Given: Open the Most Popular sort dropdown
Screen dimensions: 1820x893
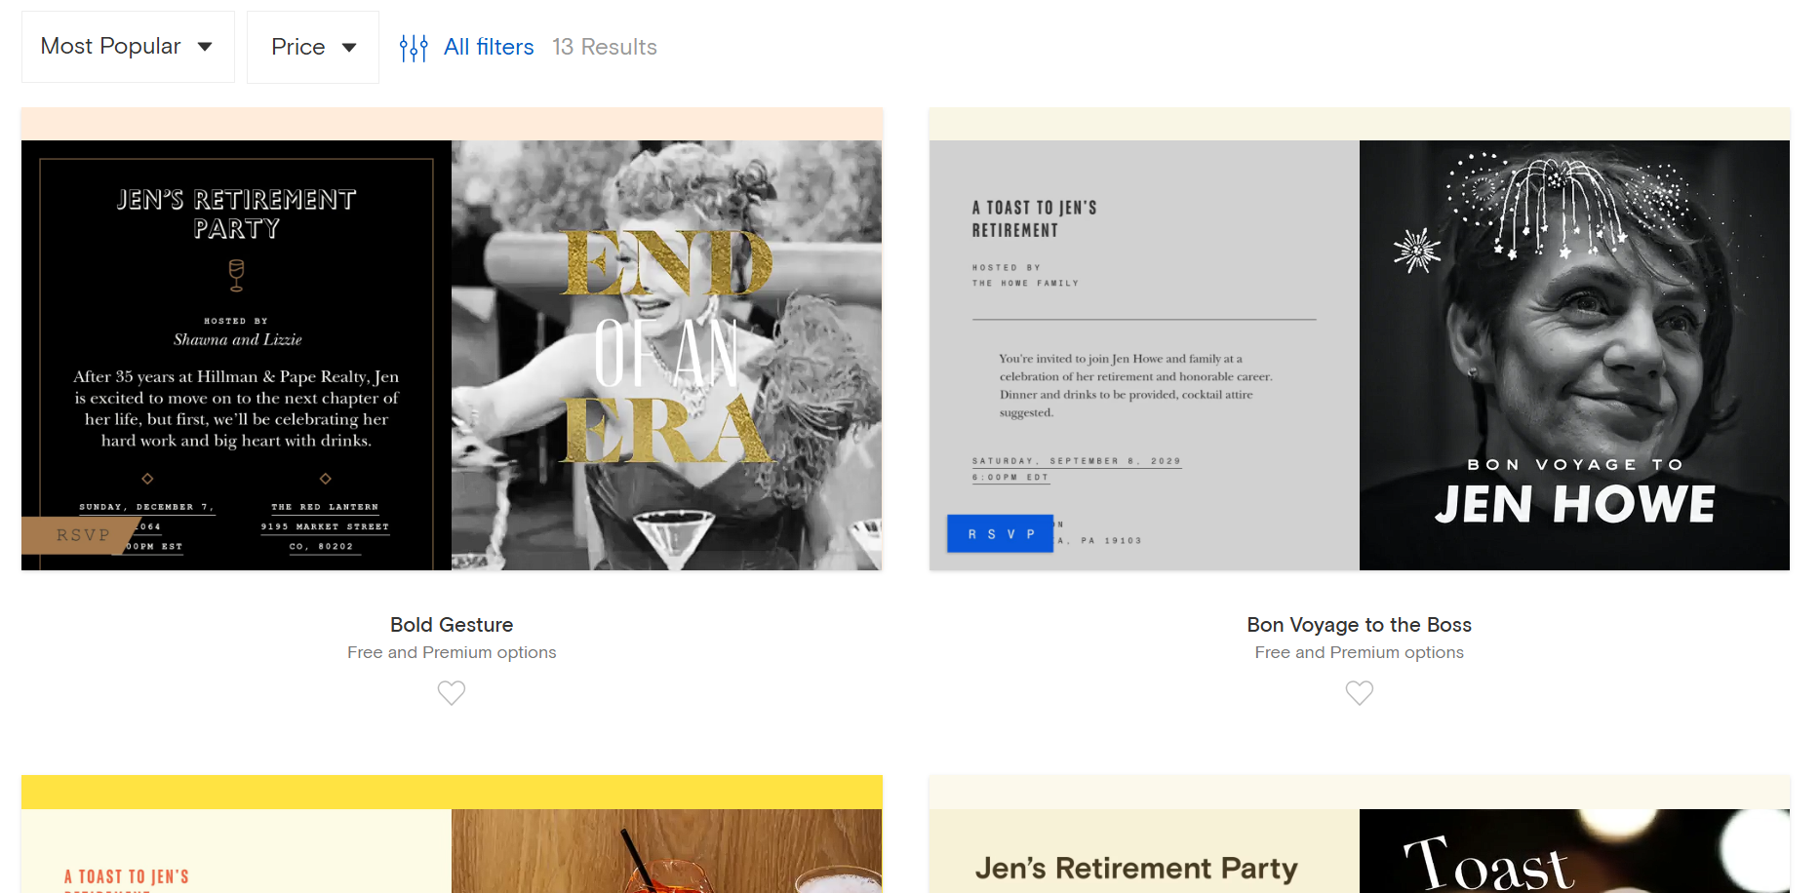Looking at the screenshot, I should click(x=110, y=46).
